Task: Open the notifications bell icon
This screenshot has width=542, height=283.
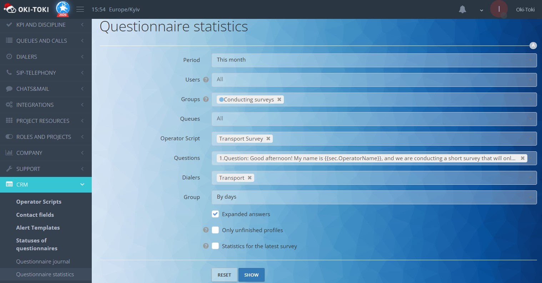Action: (462, 9)
